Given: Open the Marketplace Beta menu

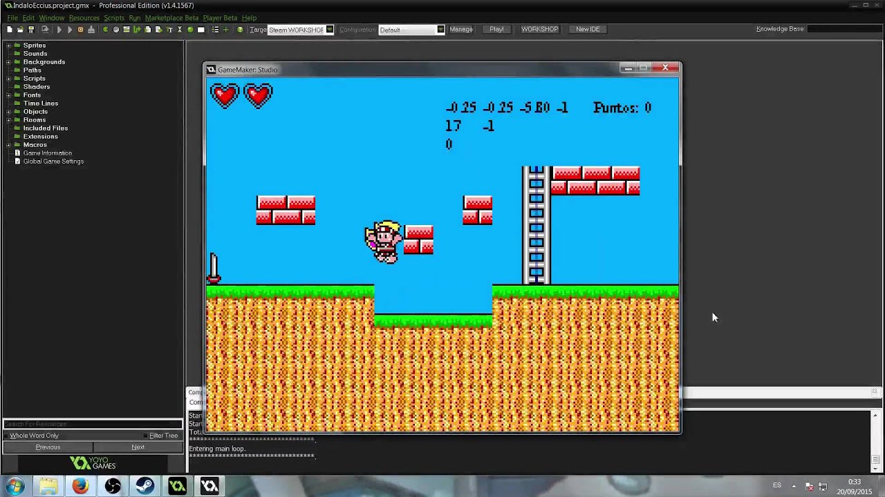Looking at the screenshot, I should 171,18.
